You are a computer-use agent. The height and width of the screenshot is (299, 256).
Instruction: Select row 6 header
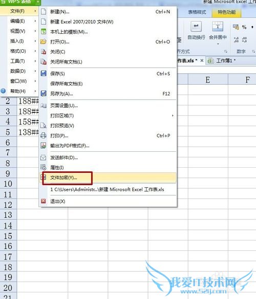pos(8,142)
